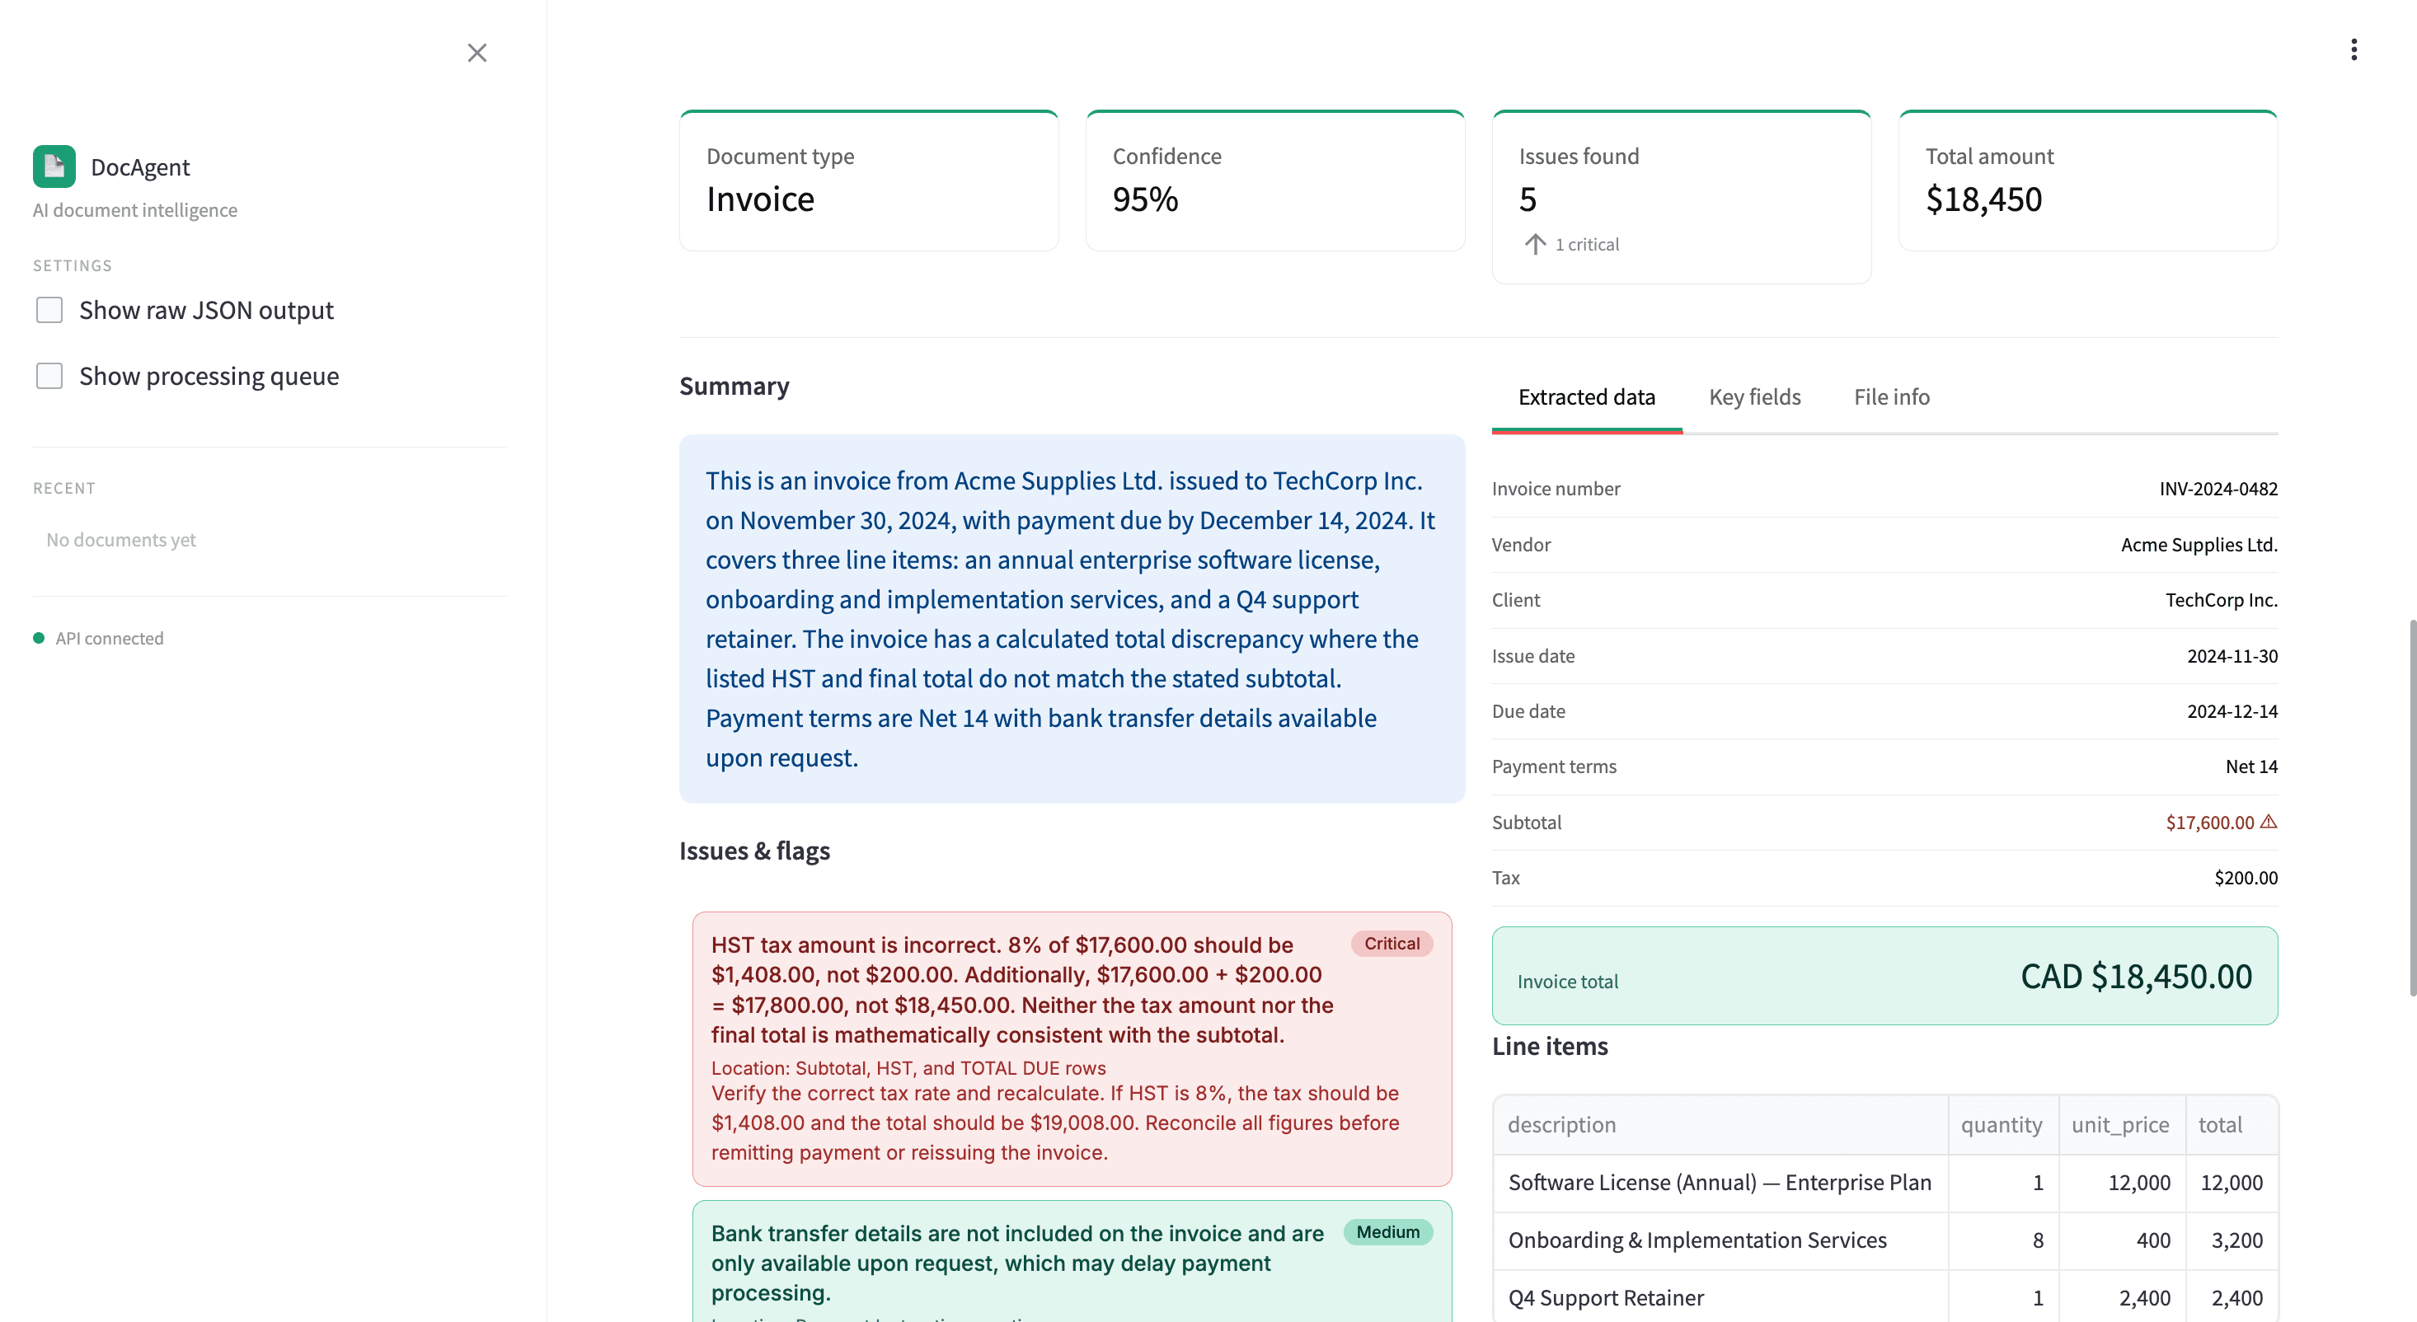2417x1322 pixels.
Task: Select the Software License (Annual) row
Action: pos(1885,1182)
